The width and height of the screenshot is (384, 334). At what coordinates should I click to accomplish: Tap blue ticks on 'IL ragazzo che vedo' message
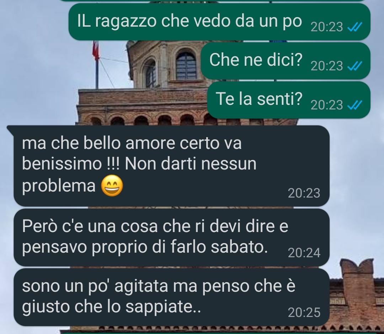pyautogui.click(x=354, y=27)
